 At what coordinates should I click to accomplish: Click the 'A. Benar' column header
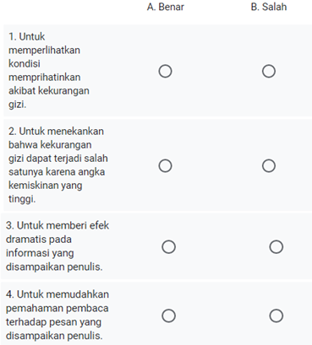tap(166, 7)
